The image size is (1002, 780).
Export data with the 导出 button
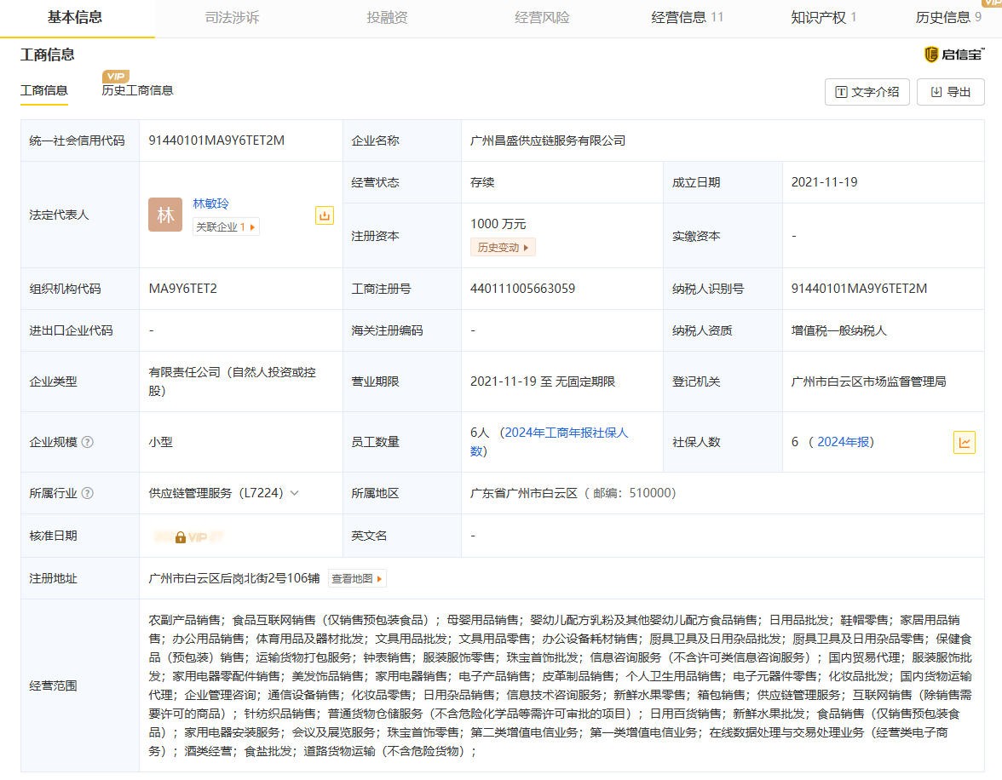click(950, 92)
